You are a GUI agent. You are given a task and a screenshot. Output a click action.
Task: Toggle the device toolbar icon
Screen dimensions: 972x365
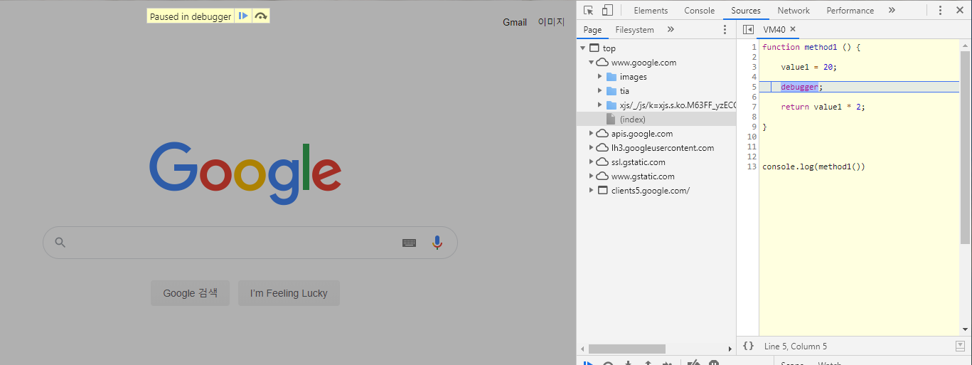point(607,10)
